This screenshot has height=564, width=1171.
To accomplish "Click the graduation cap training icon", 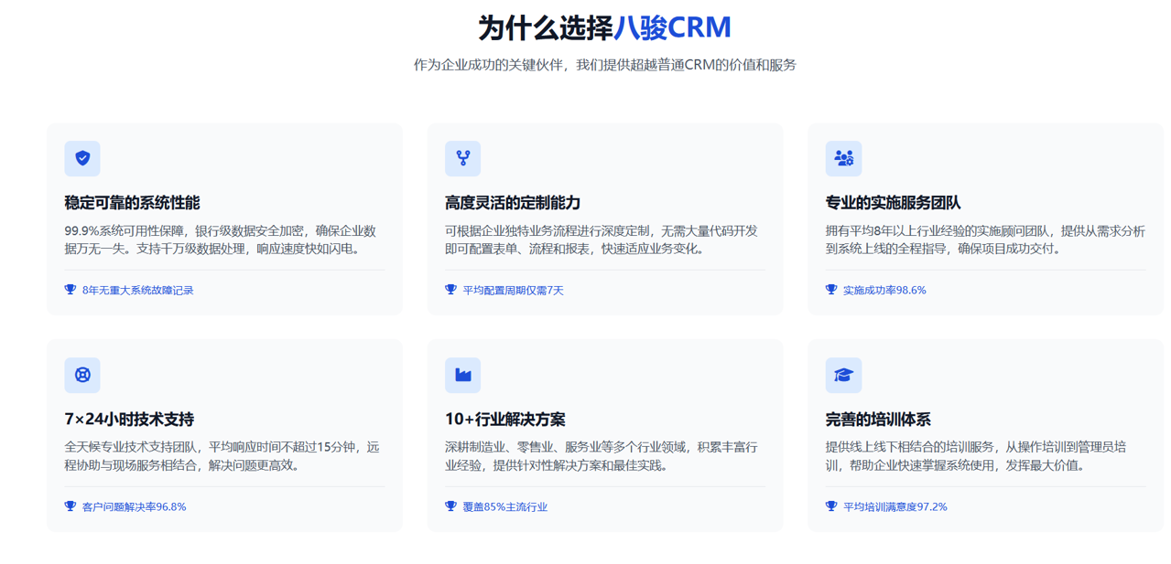I will point(843,375).
